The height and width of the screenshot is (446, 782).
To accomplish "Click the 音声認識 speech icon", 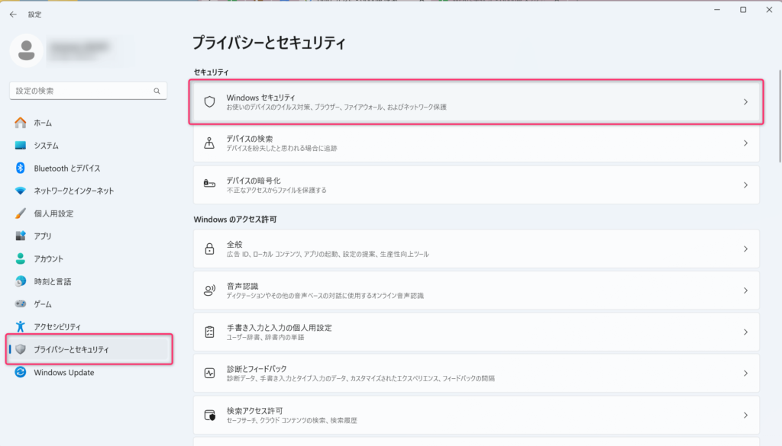I will [209, 290].
